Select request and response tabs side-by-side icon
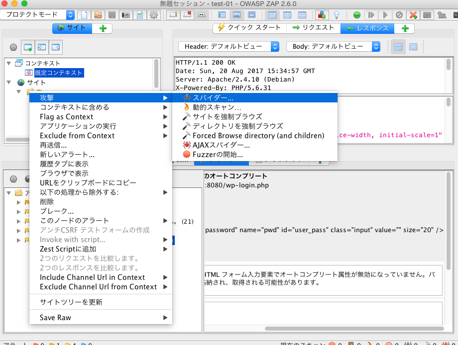 [287, 14]
